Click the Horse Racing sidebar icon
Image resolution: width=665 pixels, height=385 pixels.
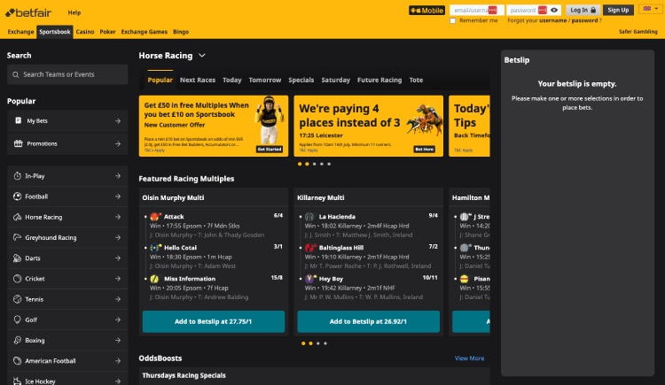click(x=18, y=217)
